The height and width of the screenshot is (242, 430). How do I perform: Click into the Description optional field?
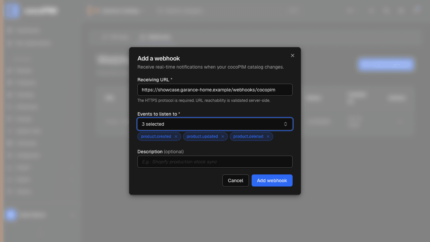coord(215,162)
